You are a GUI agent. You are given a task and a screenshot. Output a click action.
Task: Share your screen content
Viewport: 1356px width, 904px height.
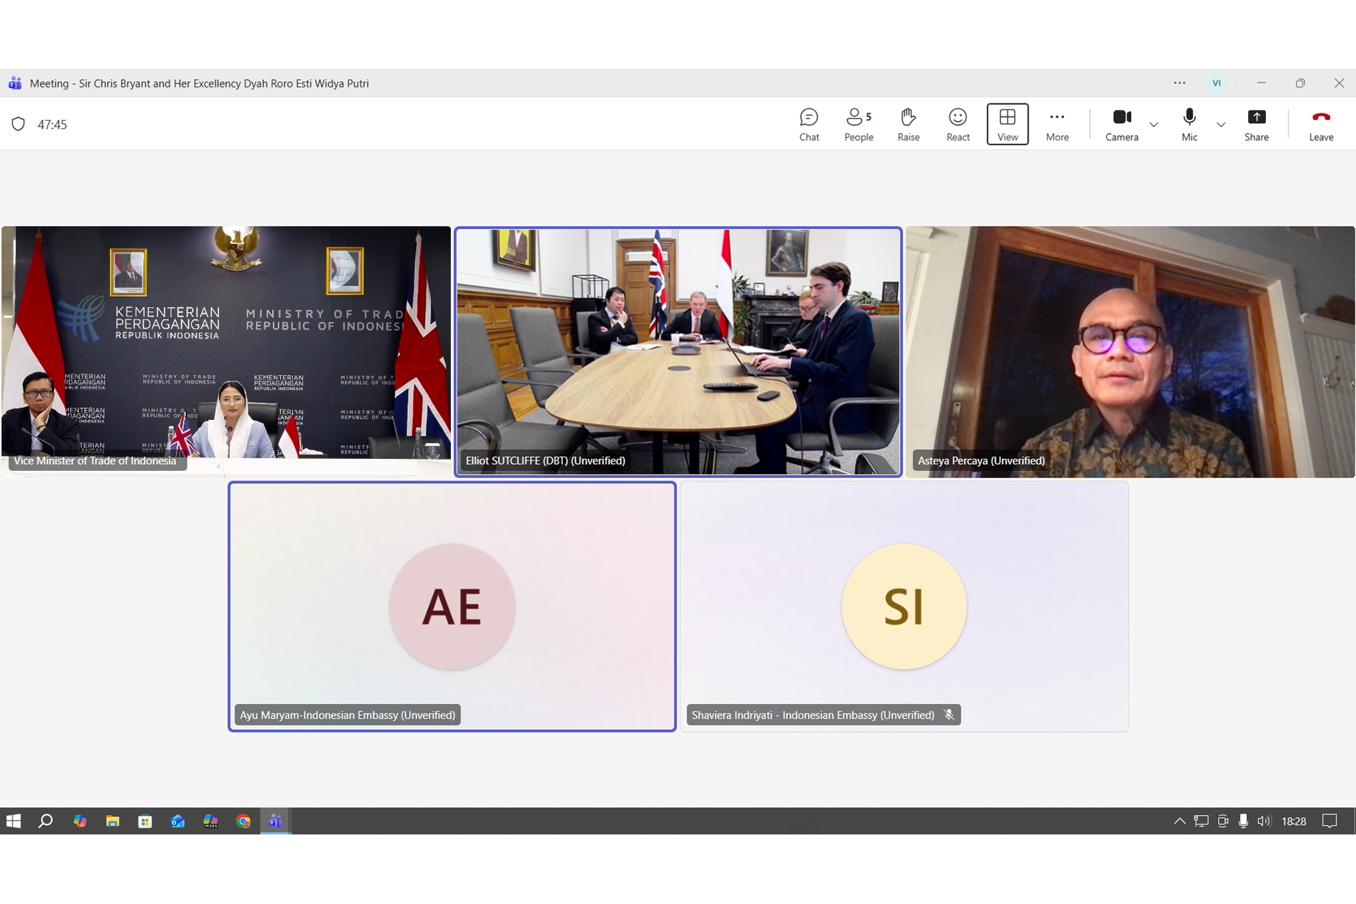(1256, 125)
